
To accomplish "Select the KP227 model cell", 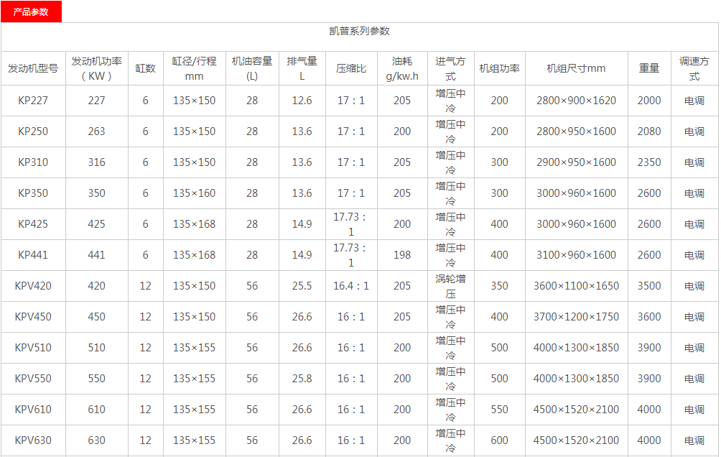I will (33, 101).
